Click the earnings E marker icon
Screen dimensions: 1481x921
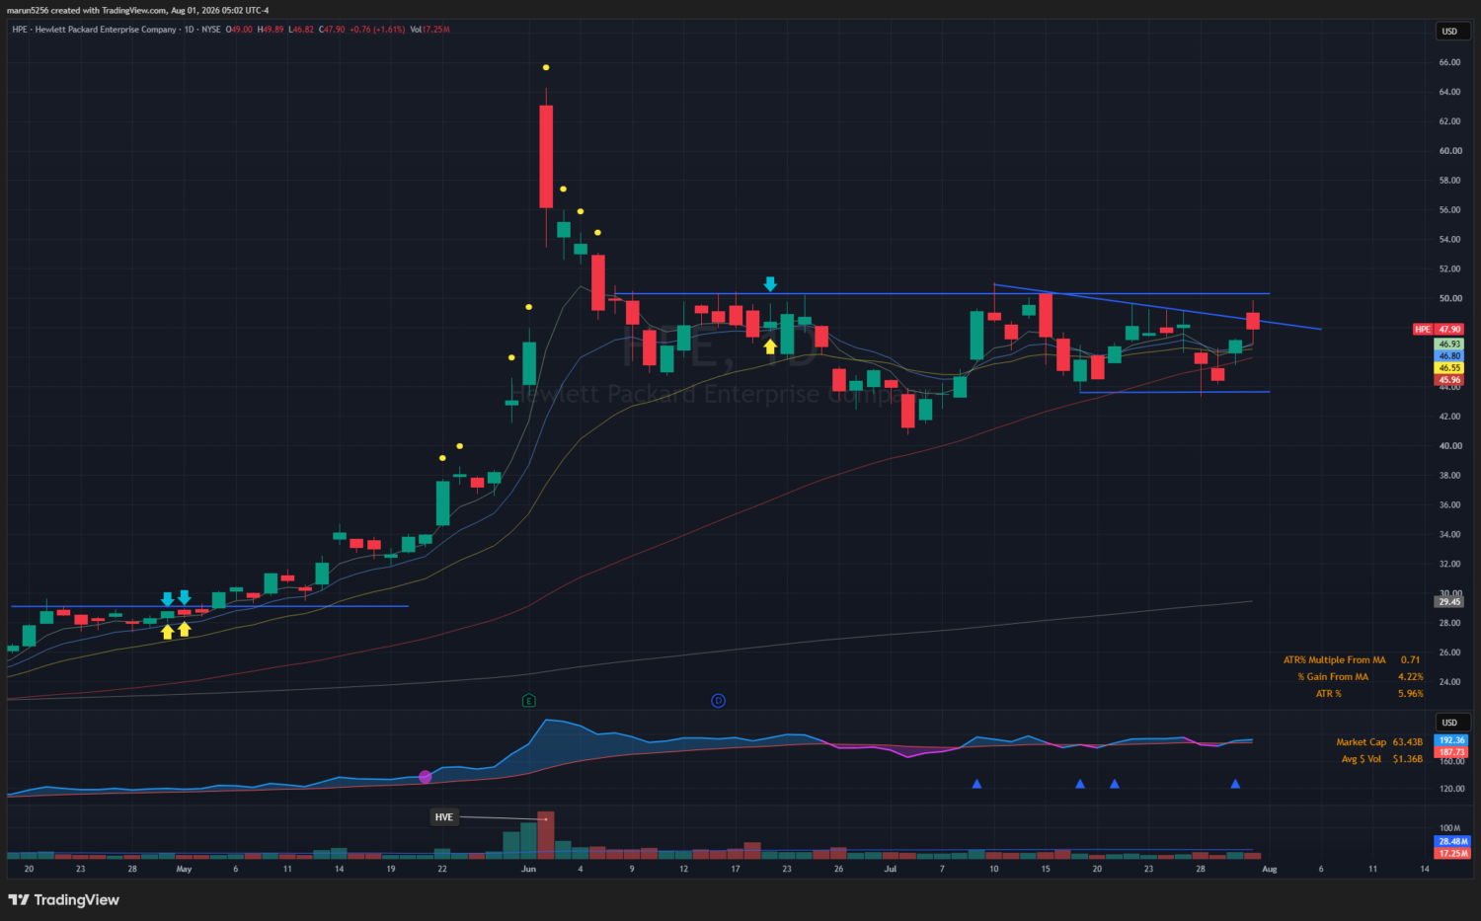(529, 701)
